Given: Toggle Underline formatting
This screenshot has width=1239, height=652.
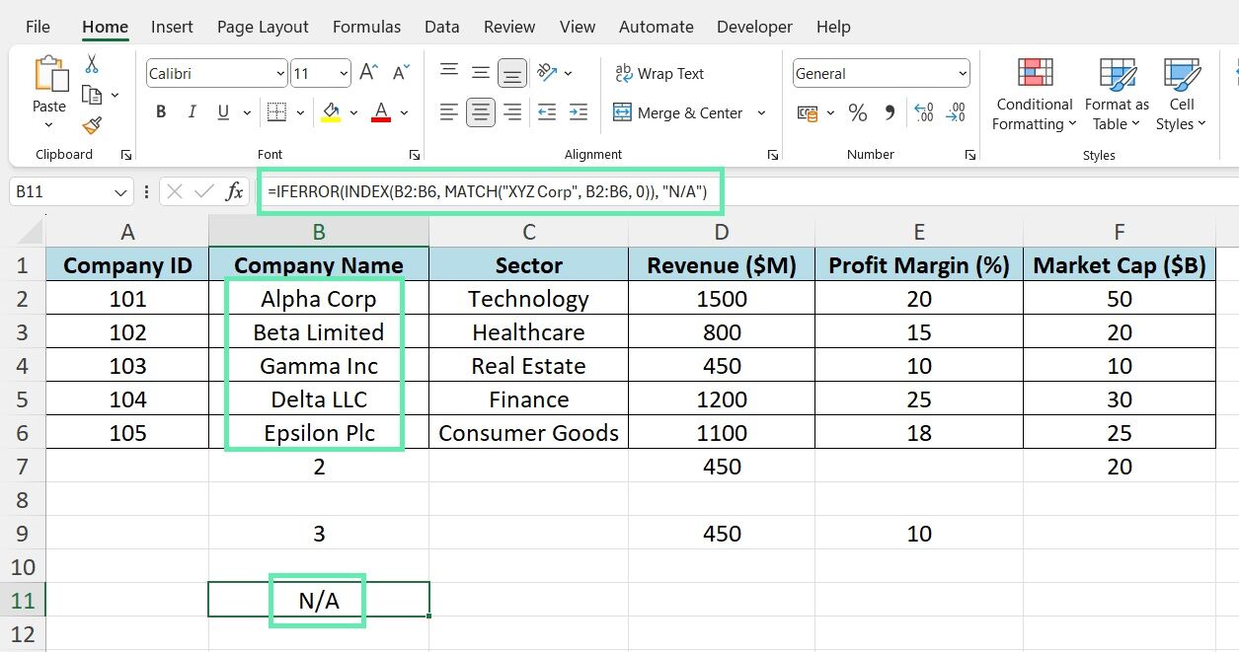Looking at the screenshot, I should [x=222, y=112].
